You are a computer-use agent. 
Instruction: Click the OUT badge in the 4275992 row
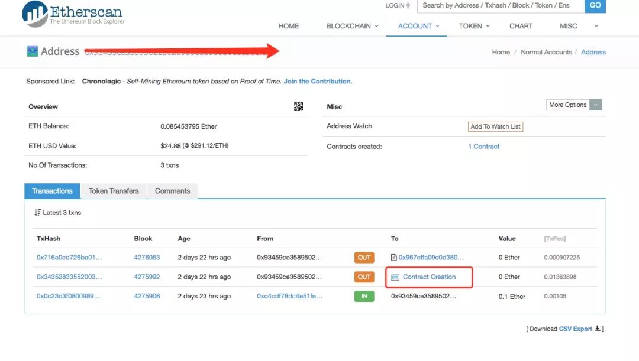point(364,277)
